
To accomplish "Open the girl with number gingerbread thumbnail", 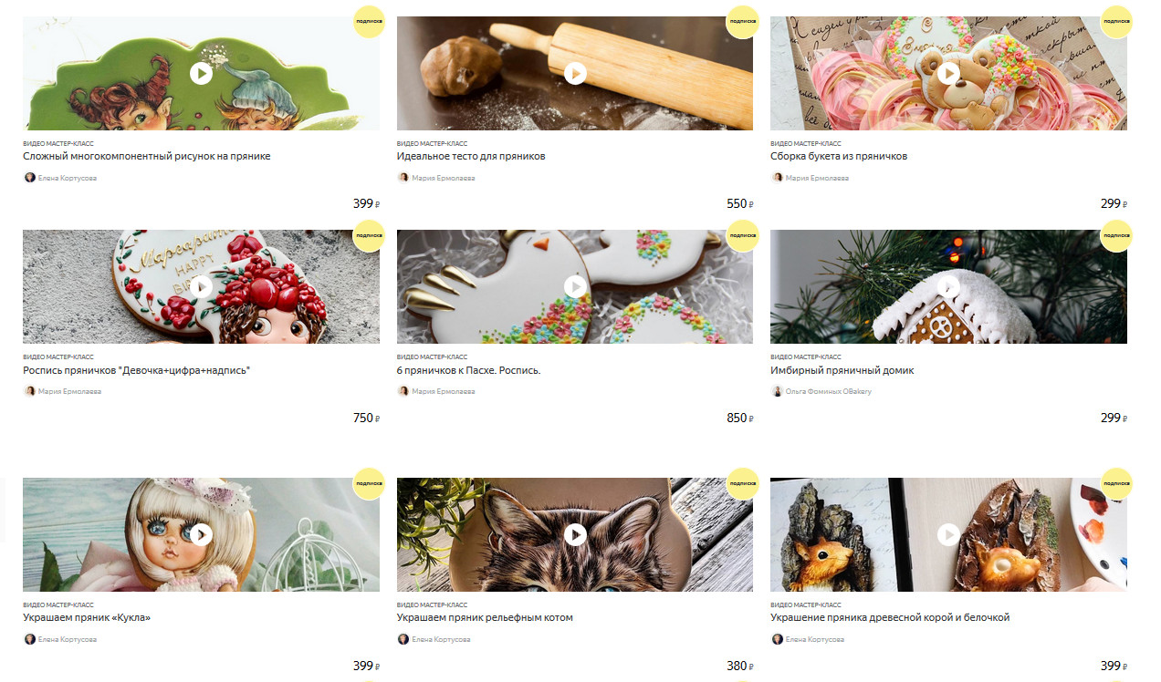I will (x=201, y=286).
